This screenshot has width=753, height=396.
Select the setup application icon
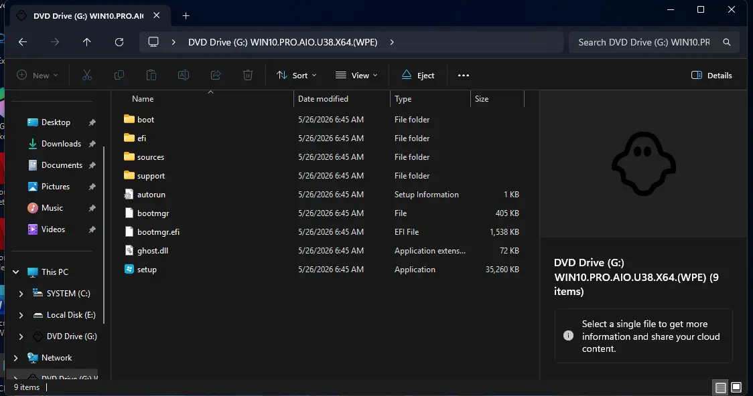(129, 269)
